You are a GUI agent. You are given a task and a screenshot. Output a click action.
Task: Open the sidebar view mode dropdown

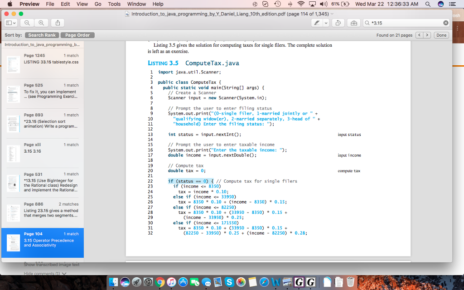coord(10,23)
